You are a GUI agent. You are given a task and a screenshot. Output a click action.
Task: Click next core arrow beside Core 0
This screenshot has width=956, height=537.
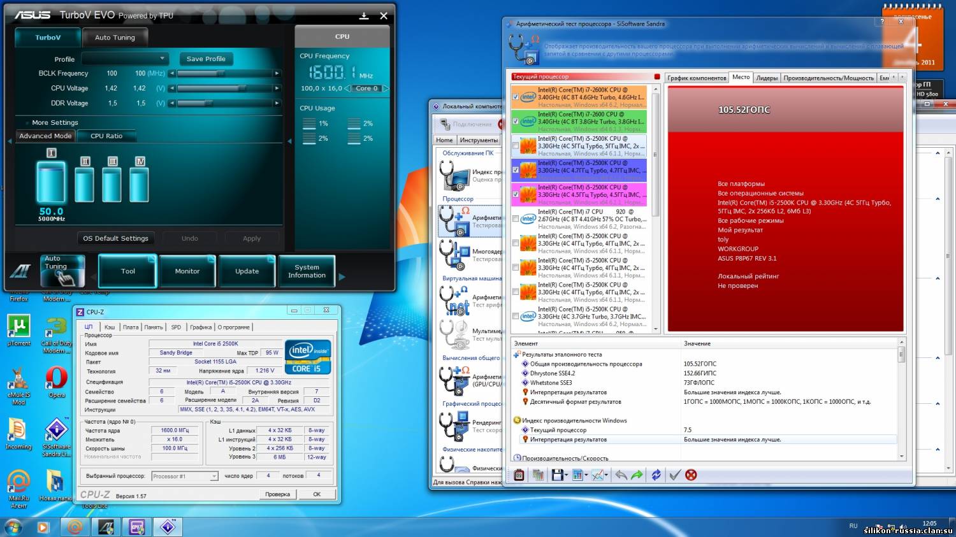coord(386,88)
